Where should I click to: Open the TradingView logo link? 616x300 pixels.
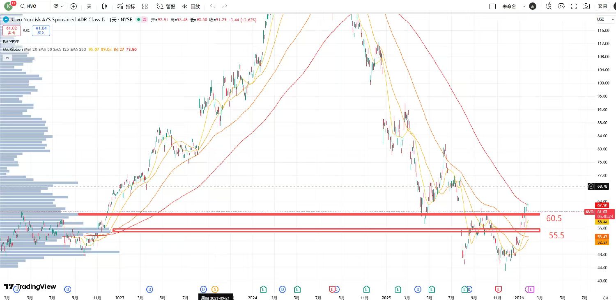(30, 287)
